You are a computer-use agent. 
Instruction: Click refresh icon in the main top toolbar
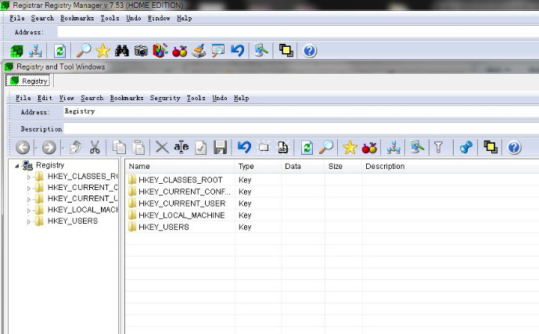click(x=59, y=51)
